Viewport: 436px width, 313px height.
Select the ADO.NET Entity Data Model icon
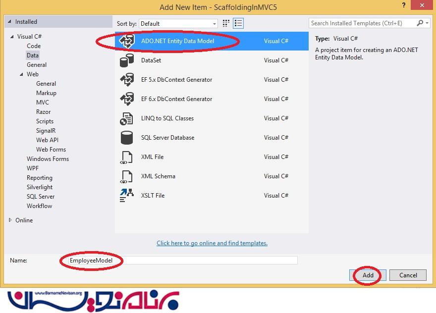coord(127,42)
